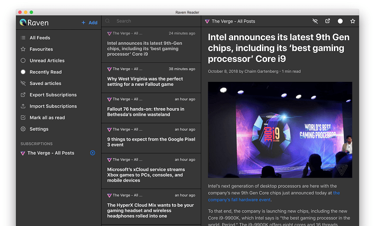The width and height of the screenshot is (375, 226).
Task: Click the Add label text
Action: tap(93, 23)
